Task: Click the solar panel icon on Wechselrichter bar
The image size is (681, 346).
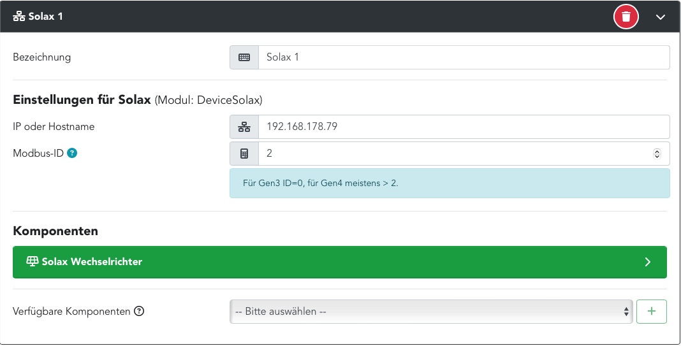Action: click(33, 261)
